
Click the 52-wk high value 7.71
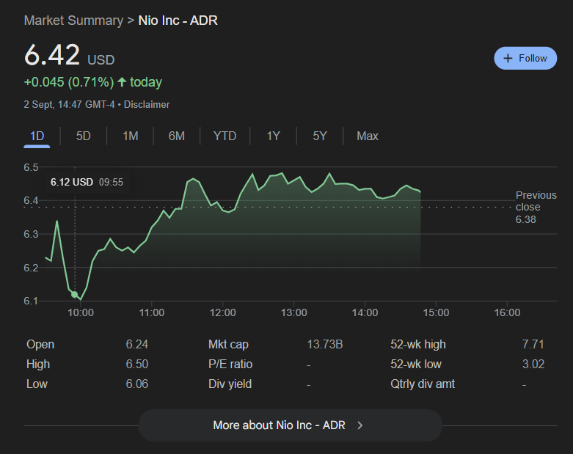(x=533, y=345)
